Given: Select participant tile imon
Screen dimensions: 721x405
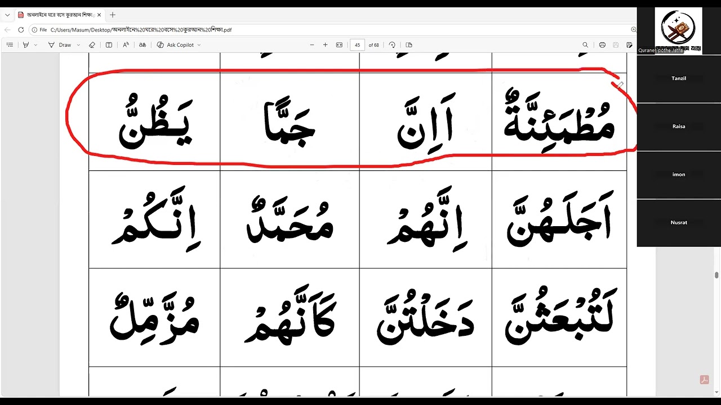Looking at the screenshot, I should 679,174.
